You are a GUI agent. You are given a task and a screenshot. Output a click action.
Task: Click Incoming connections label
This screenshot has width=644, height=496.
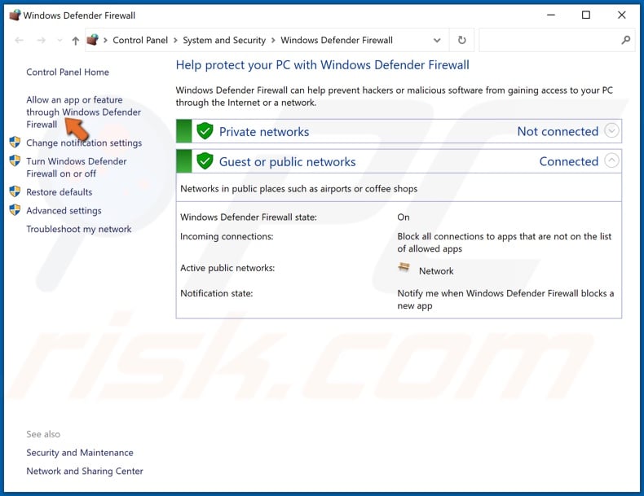point(227,236)
